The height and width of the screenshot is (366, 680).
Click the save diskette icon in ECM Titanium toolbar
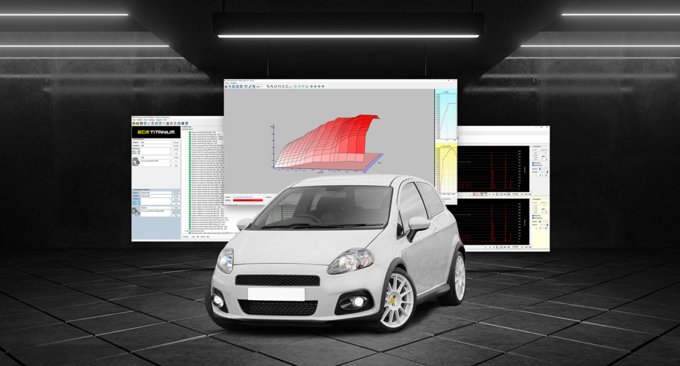coord(141,123)
